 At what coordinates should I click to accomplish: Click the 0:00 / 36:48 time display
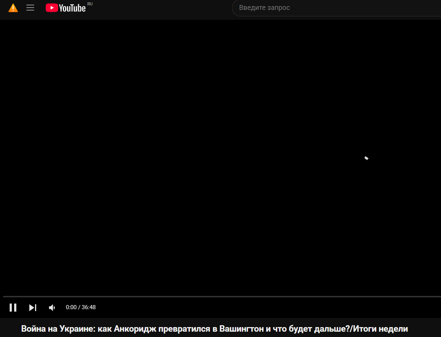point(81,307)
